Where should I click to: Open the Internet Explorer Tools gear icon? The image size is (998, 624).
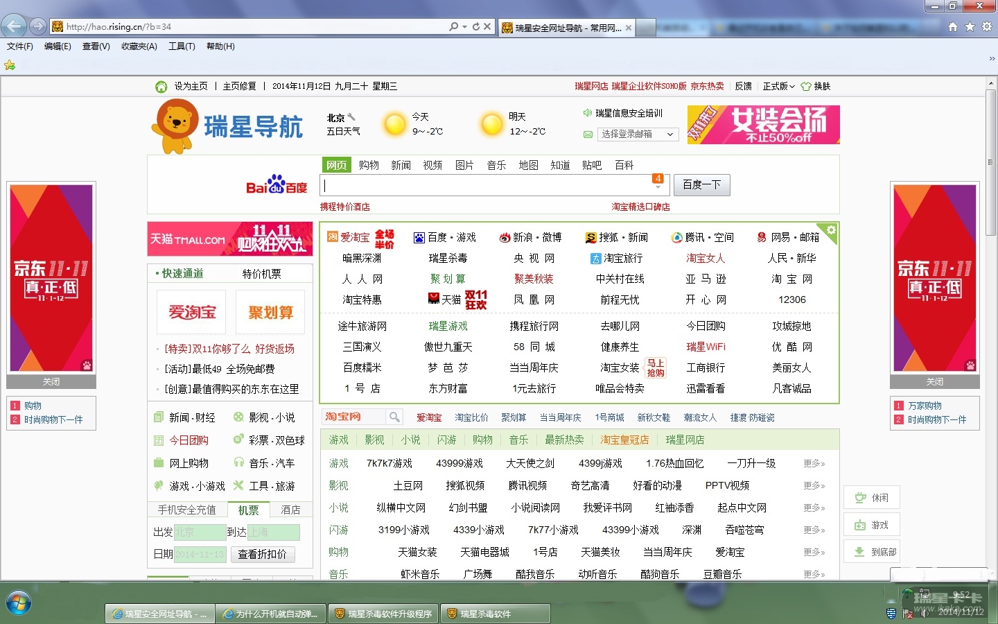point(987,26)
